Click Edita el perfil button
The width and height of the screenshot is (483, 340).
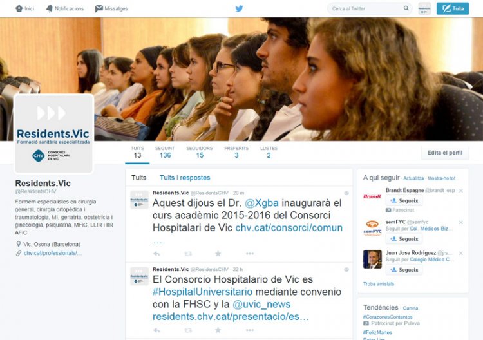pos(445,153)
